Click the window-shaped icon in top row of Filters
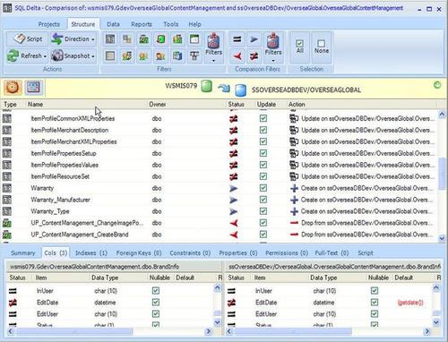 [x=194, y=39]
